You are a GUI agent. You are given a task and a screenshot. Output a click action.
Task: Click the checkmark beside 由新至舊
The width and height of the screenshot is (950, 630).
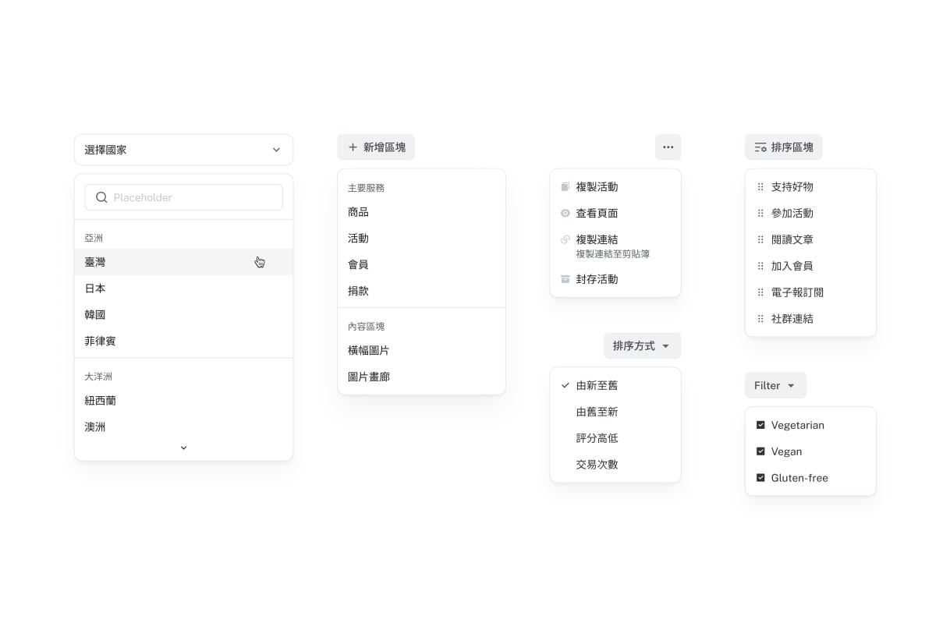(x=565, y=385)
